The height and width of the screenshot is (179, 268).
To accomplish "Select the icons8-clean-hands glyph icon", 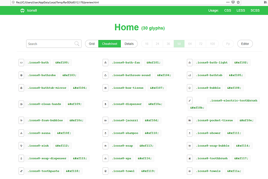I will (21, 104).
